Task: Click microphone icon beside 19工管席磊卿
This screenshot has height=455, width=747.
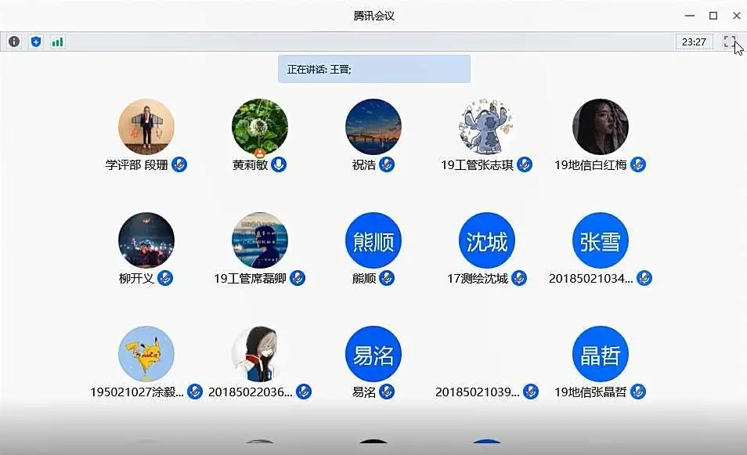Action: (x=298, y=278)
